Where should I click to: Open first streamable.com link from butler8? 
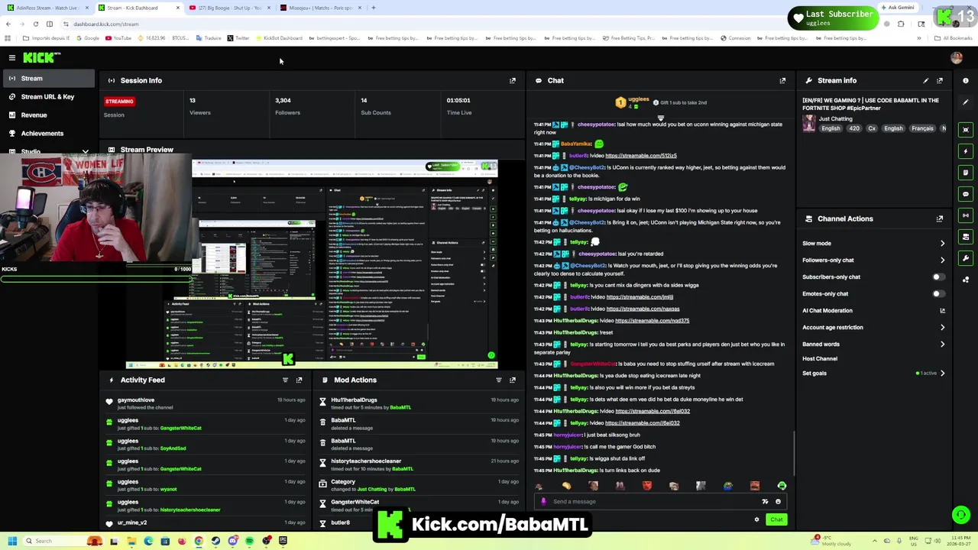640,156
